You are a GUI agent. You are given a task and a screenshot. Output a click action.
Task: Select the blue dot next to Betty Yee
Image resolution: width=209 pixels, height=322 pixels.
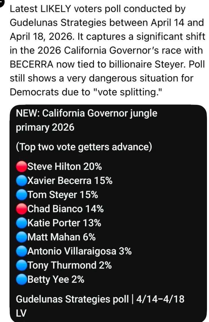22,279
